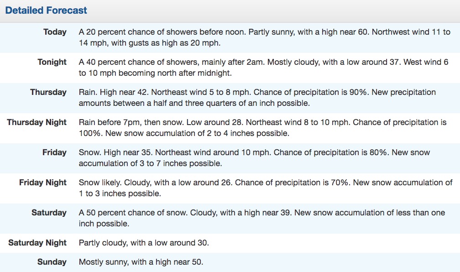Click the 'Snow likely' Friday Night description
460x272 pixels.
coord(266,188)
